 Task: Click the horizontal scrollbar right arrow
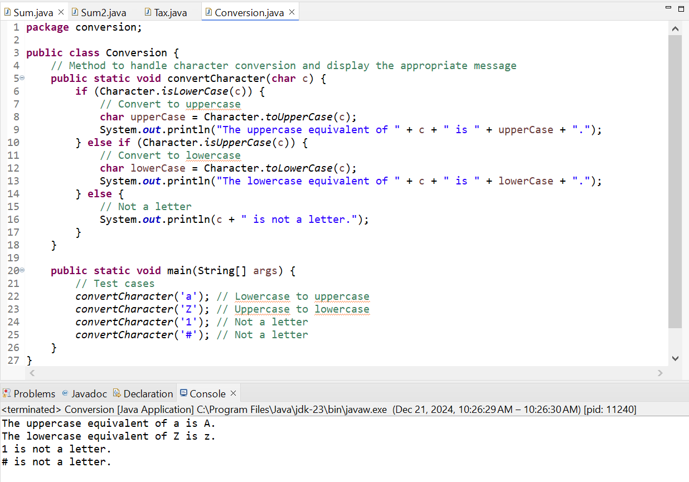[x=661, y=372]
